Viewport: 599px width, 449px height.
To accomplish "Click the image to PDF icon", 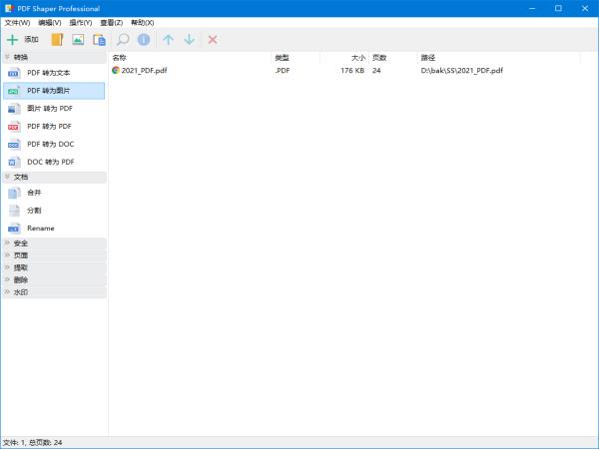I will [14, 109].
